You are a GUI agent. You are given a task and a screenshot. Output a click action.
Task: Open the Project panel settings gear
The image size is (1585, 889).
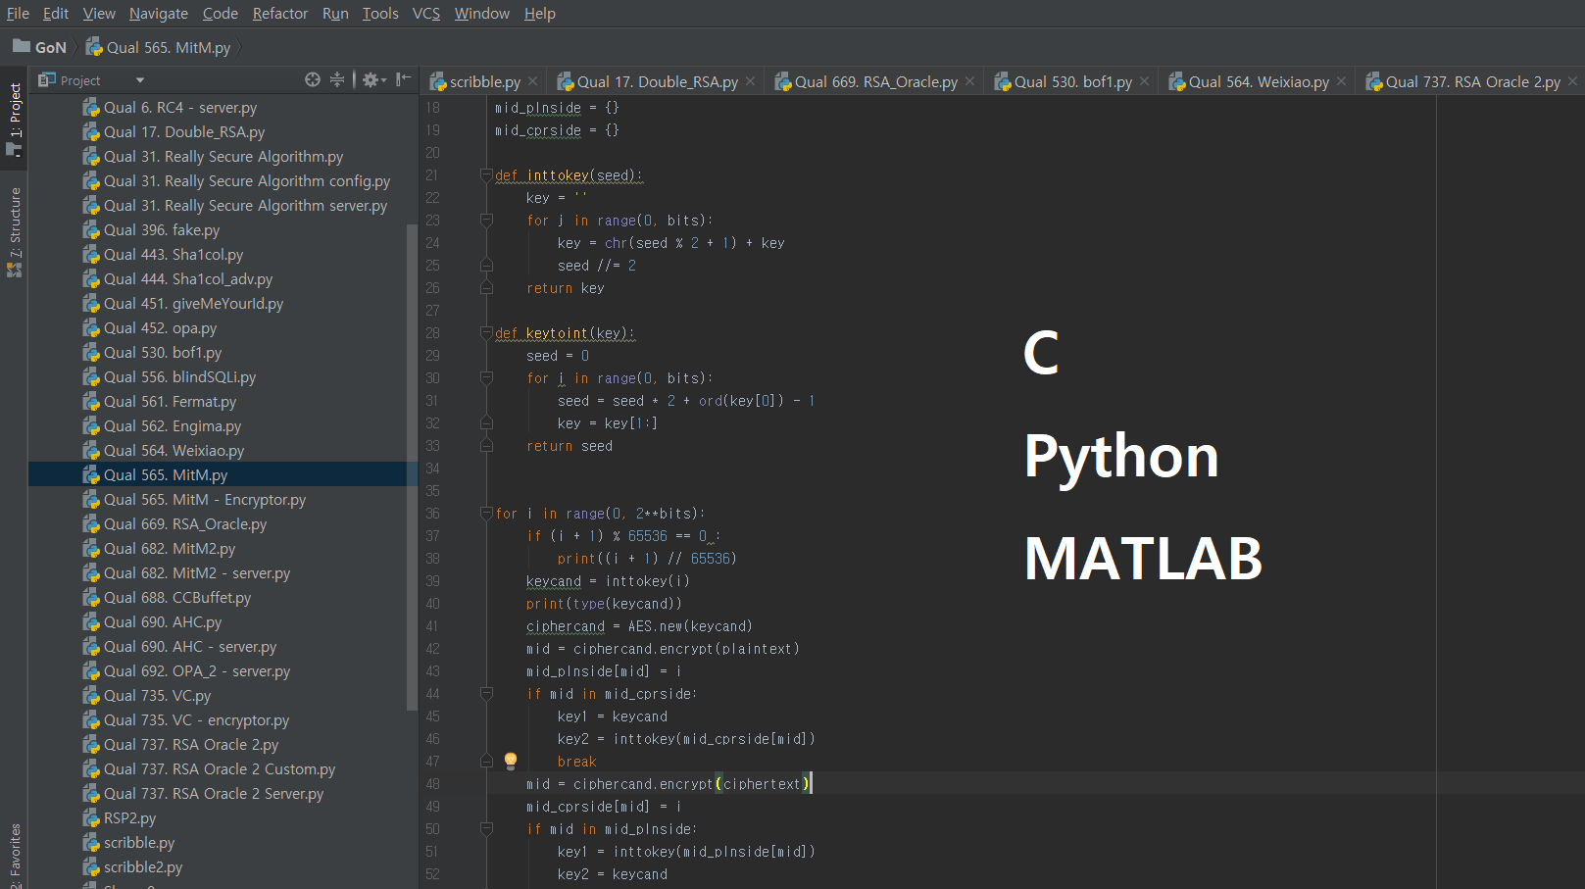point(374,79)
